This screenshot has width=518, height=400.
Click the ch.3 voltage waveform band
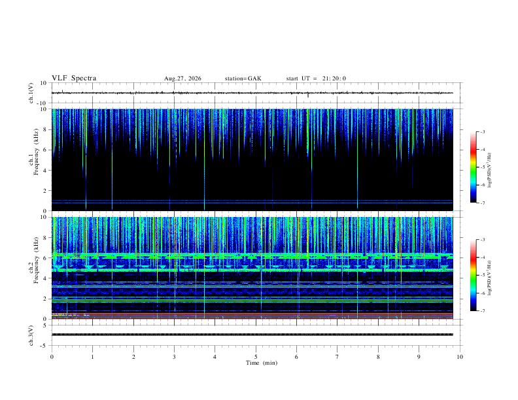click(x=252, y=335)
